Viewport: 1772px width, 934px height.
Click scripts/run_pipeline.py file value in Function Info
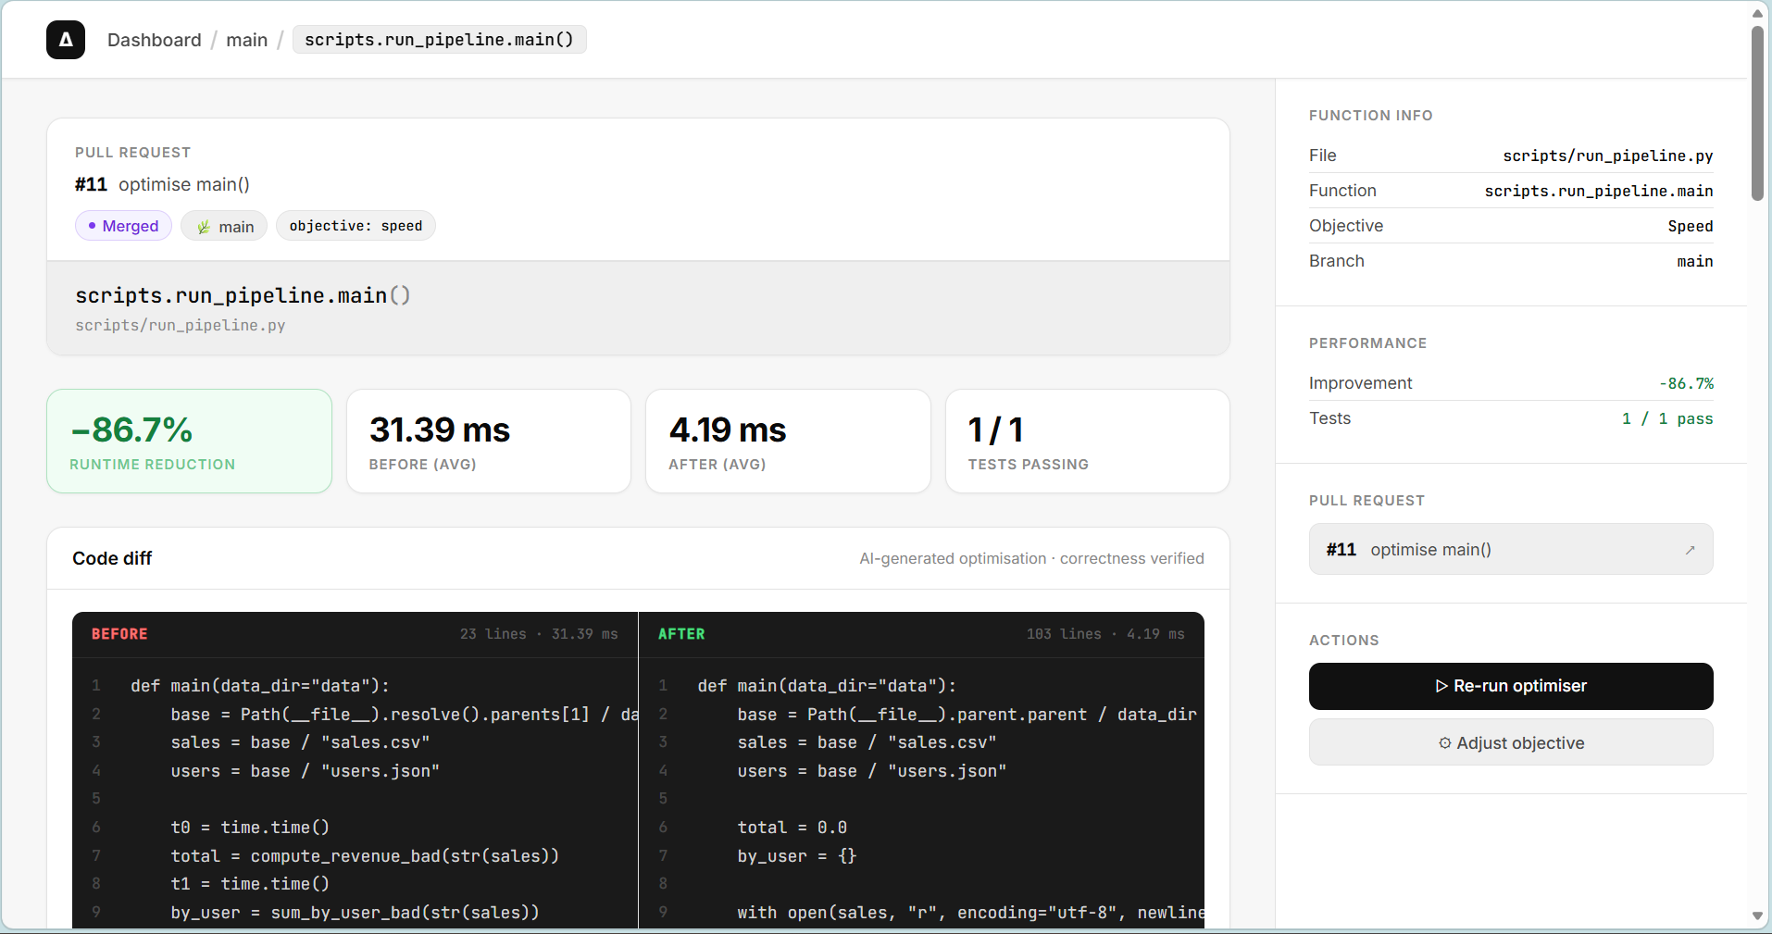1607,156
